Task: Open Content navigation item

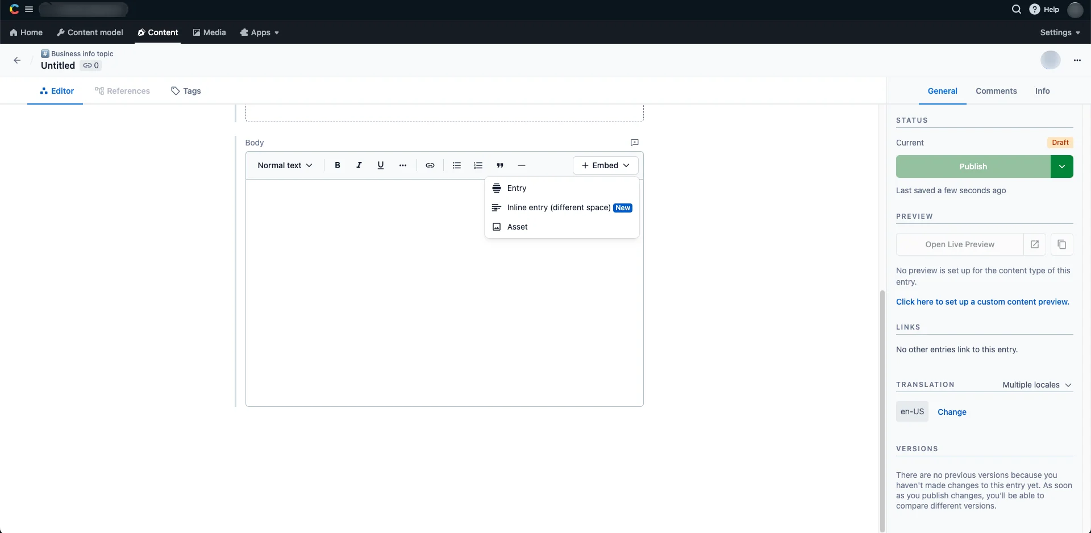Action: click(158, 32)
